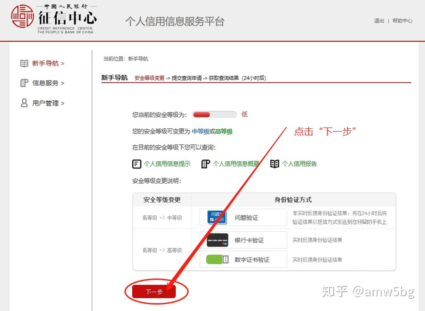
Task: Select 用户管理 in the sidebar
Action: coord(45,103)
